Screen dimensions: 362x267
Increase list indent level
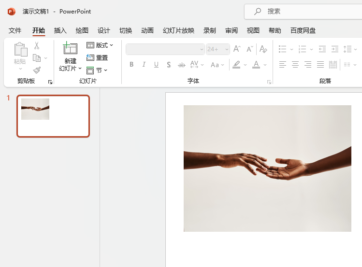[335, 49]
